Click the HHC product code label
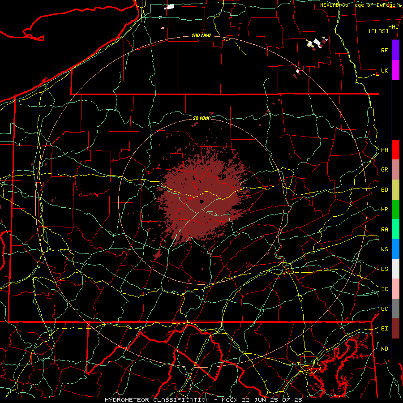This screenshot has width=403, height=403. [393, 27]
